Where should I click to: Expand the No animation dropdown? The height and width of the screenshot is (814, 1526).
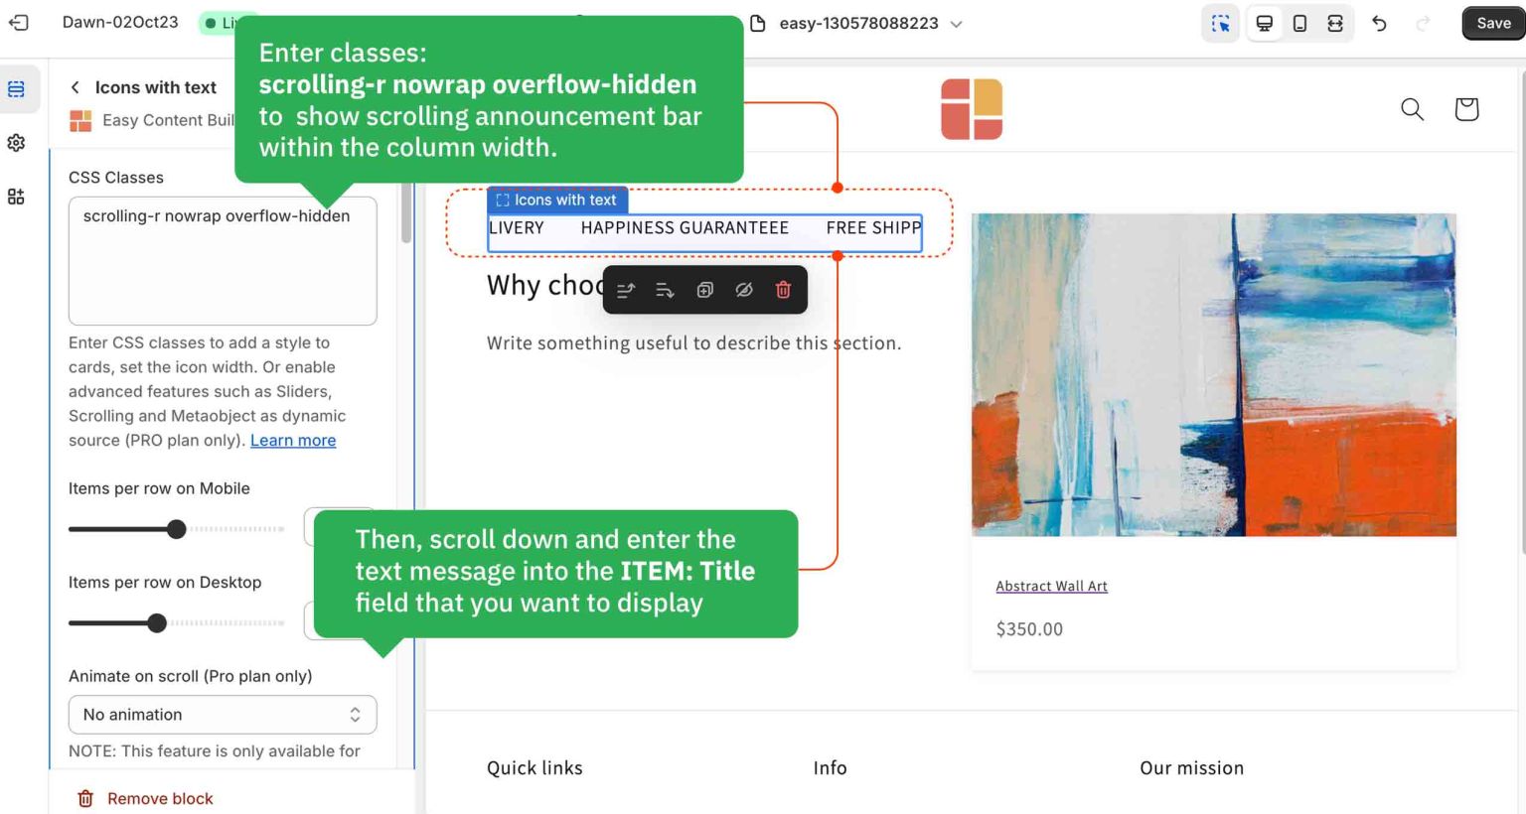(x=223, y=715)
